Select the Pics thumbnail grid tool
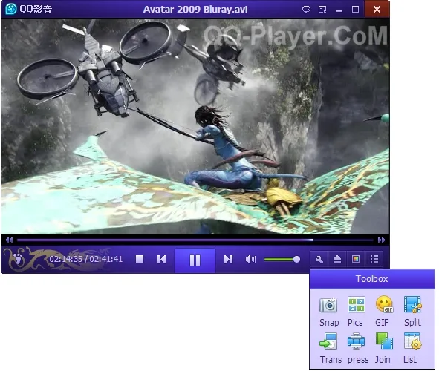The width and height of the screenshot is (439, 371). point(356,312)
